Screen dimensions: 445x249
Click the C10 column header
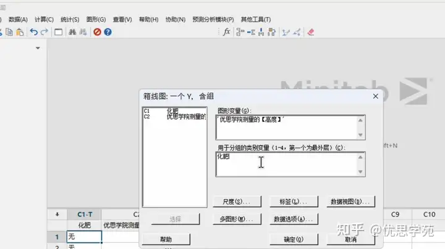(429, 214)
